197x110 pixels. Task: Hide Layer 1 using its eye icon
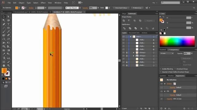click(x=123, y=37)
